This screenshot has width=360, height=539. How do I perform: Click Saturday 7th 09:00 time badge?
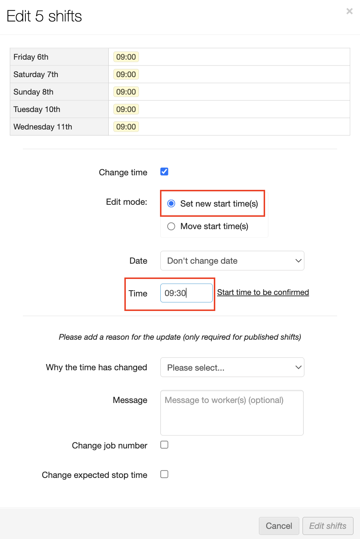pos(126,75)
